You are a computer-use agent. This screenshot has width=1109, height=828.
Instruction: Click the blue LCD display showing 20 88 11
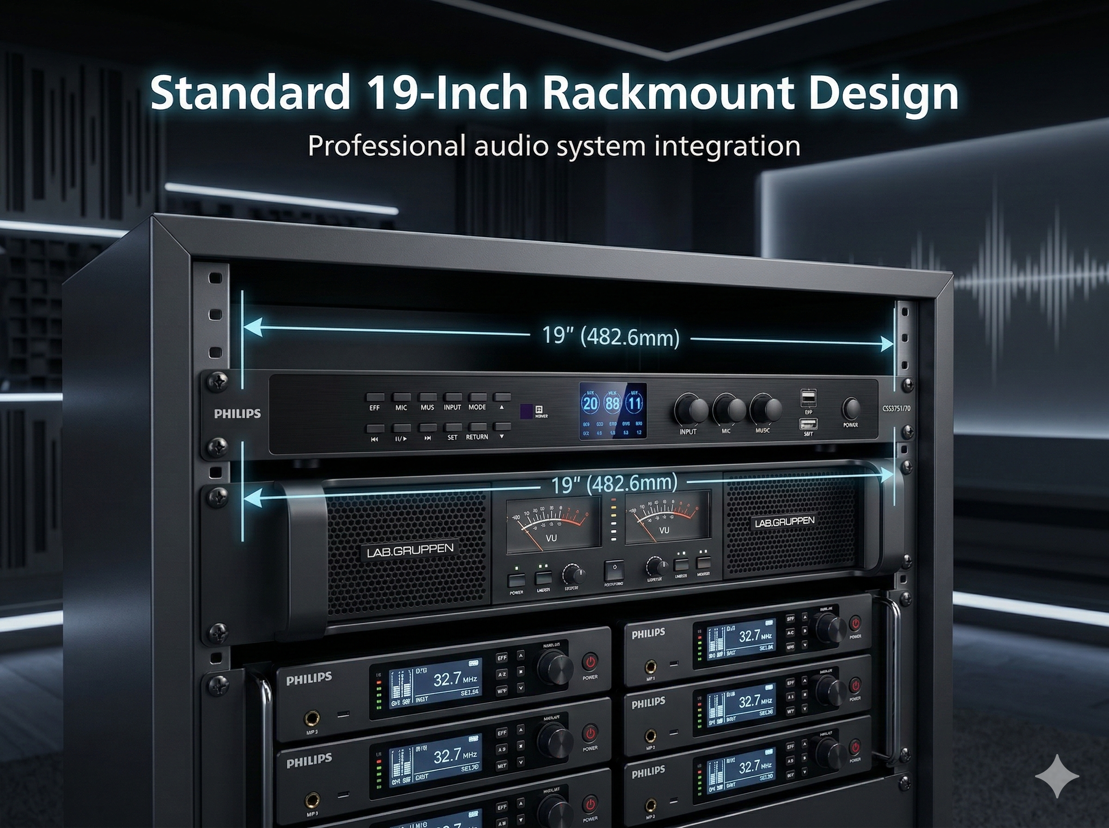click(613, 412)
